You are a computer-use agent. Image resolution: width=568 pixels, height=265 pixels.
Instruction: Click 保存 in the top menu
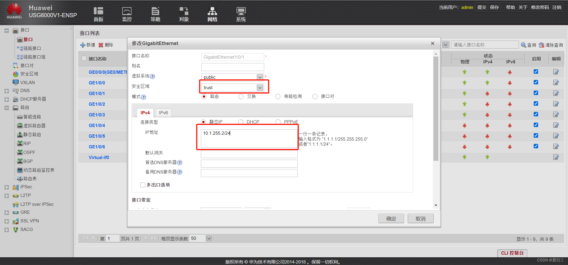tap(494, 7)
